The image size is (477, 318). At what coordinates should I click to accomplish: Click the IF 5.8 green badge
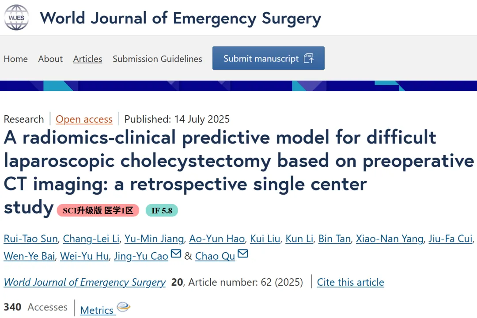(162, 210)
